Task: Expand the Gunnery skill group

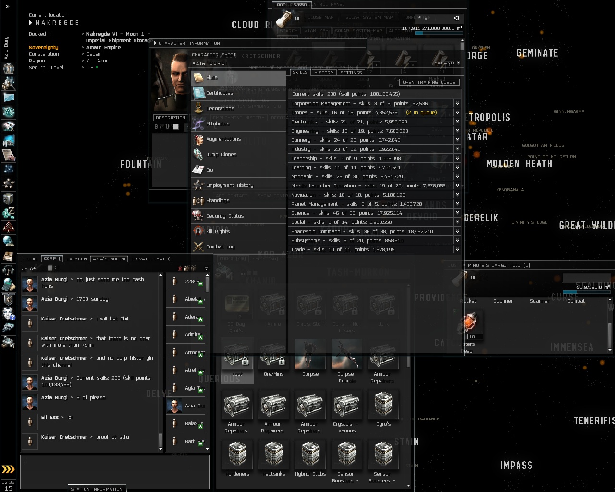Action: click(x=457, y=140)
